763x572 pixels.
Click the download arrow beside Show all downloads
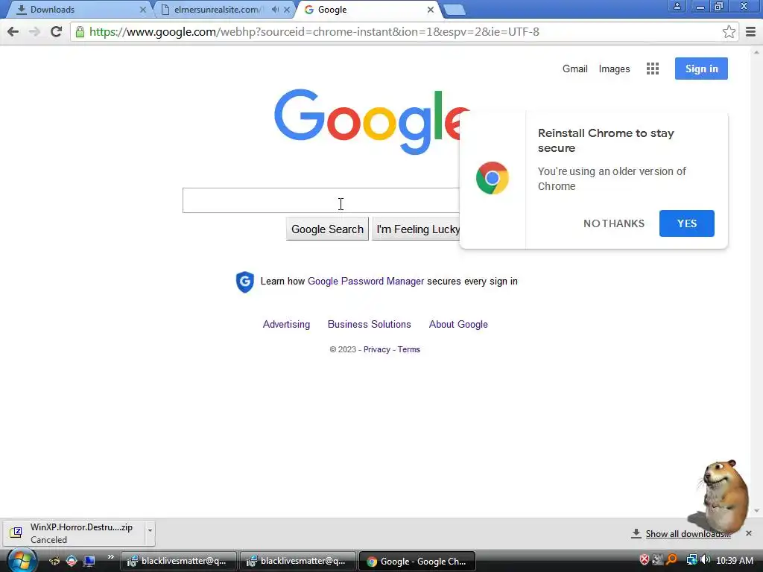636,533
